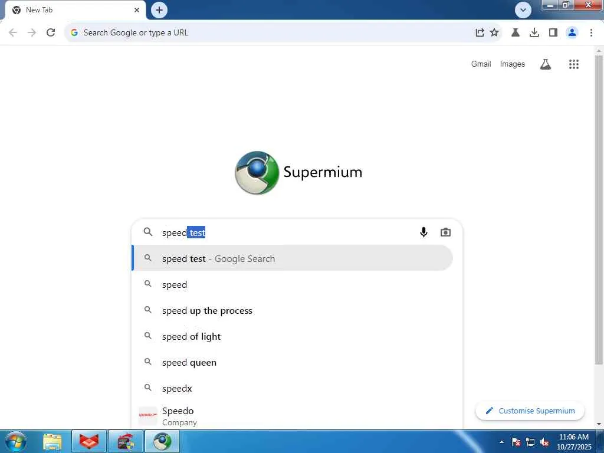This screenshot has height=453, width=604.
Task: Click the back navigation arrow
Action: click(x=13, y=33)
